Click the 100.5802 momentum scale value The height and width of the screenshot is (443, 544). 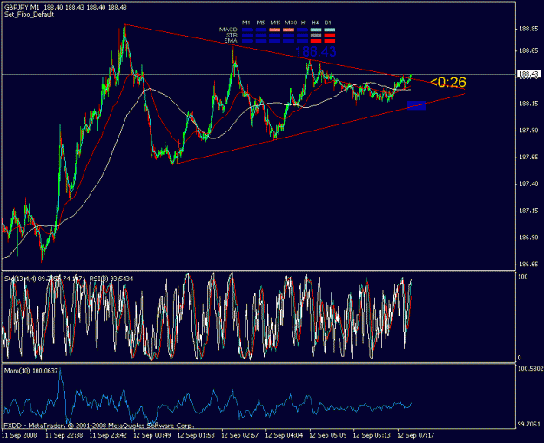pos(530,368)
